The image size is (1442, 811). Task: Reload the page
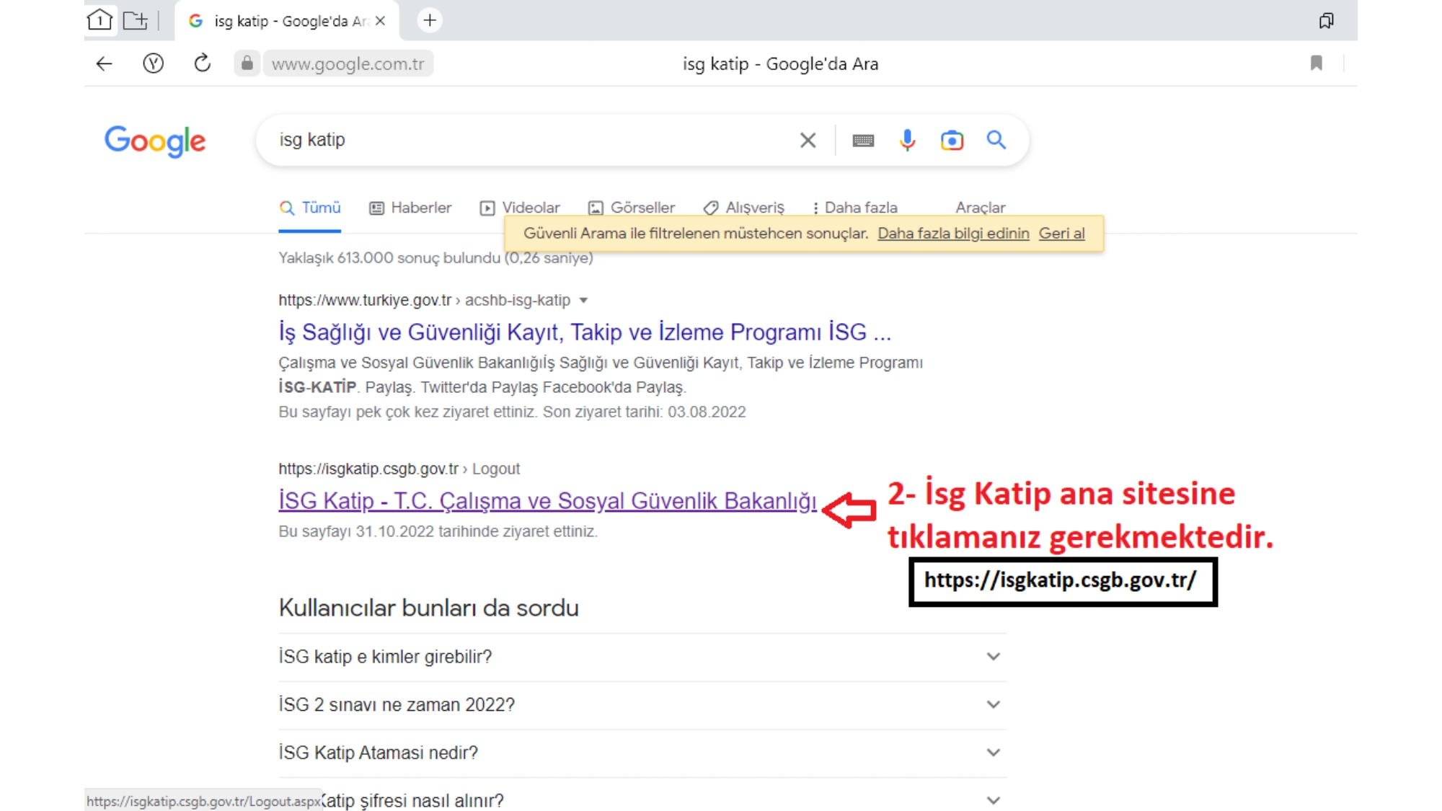pyautogui.click(x=203, y=63)
